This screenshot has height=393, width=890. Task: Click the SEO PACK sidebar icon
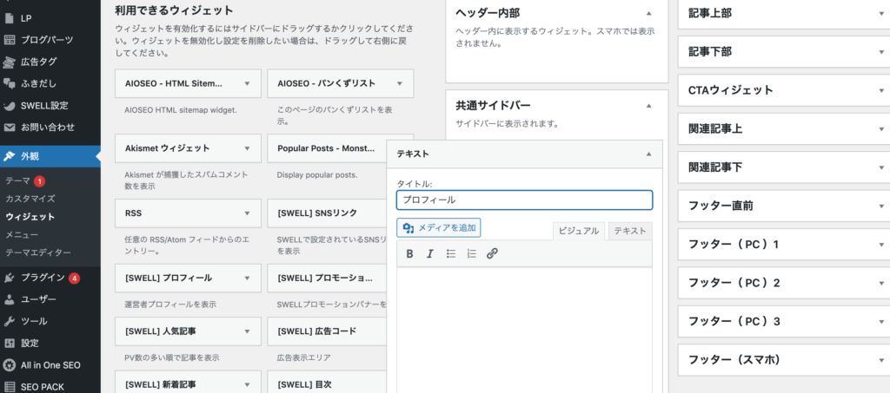(x=9, y=387)
